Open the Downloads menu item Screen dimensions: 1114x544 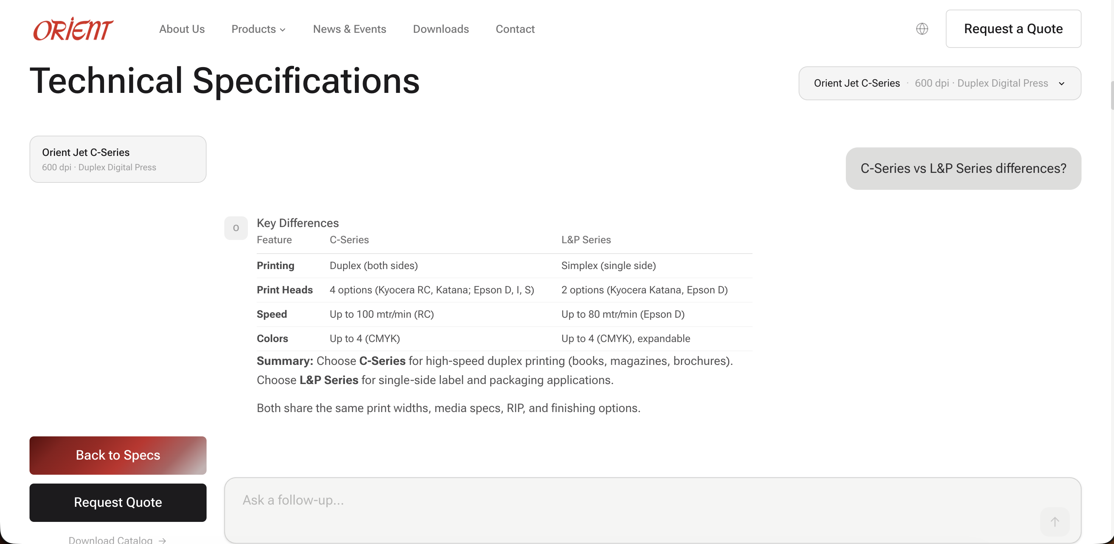point(440,29)
